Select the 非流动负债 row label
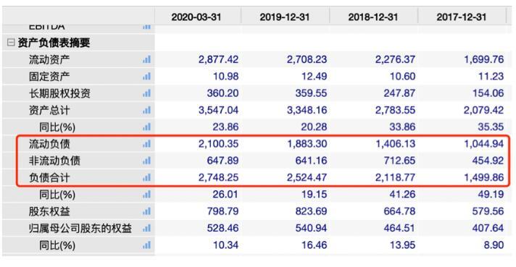 [x=54, y=161]
